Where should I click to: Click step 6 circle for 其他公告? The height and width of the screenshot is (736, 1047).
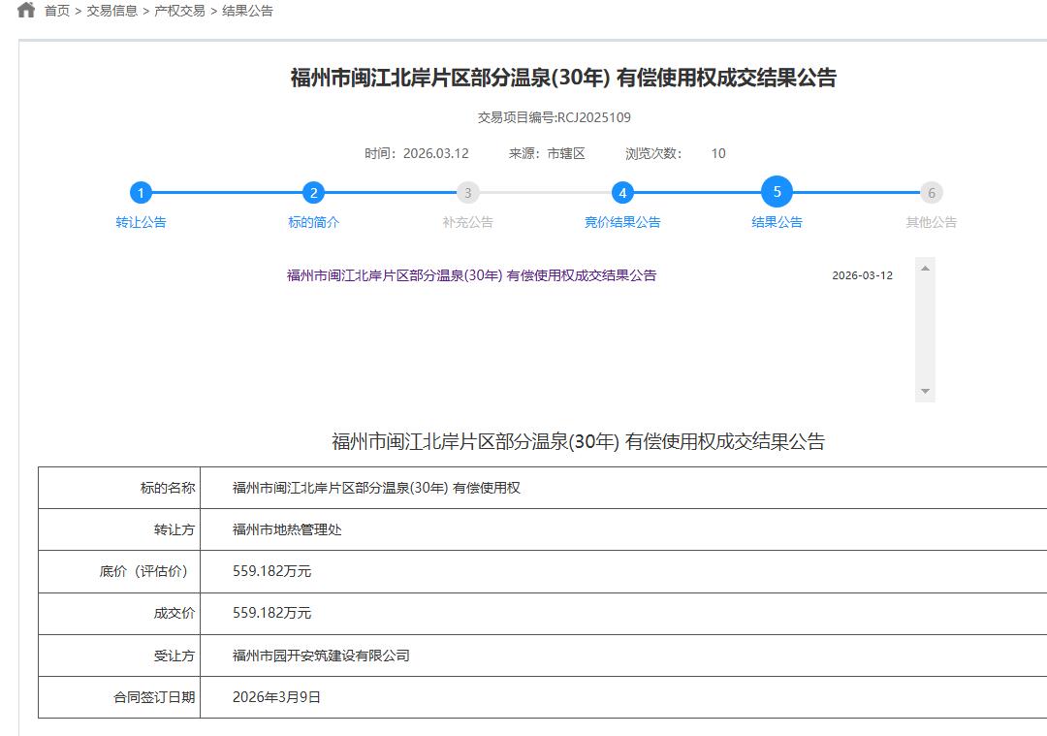pyautogui.click(x=931, y=193)
